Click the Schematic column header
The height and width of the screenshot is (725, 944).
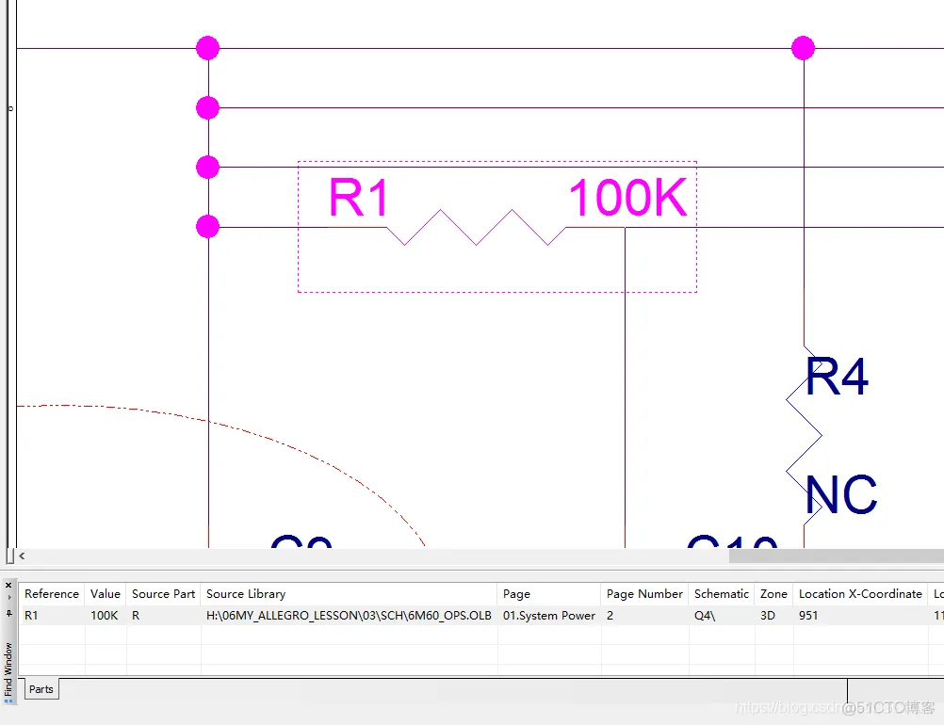click(722, 594)
